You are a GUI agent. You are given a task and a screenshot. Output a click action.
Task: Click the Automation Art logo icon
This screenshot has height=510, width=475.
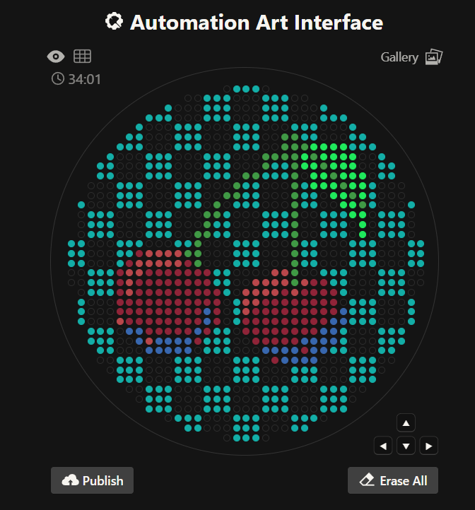[x=114, y=22]
